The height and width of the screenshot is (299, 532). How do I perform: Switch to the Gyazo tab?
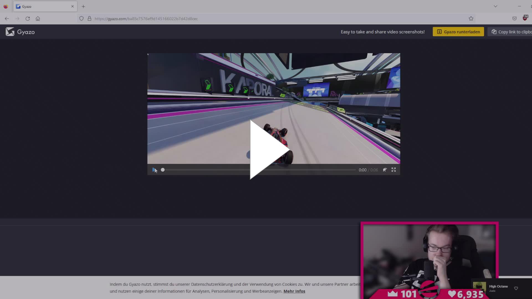pos(42,6)
